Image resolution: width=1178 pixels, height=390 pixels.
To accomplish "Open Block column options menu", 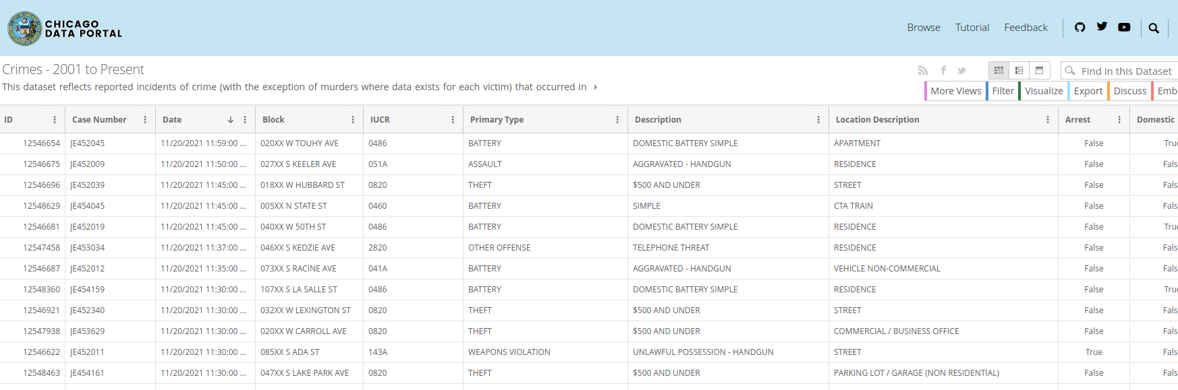I will click(x=353, y=120).
